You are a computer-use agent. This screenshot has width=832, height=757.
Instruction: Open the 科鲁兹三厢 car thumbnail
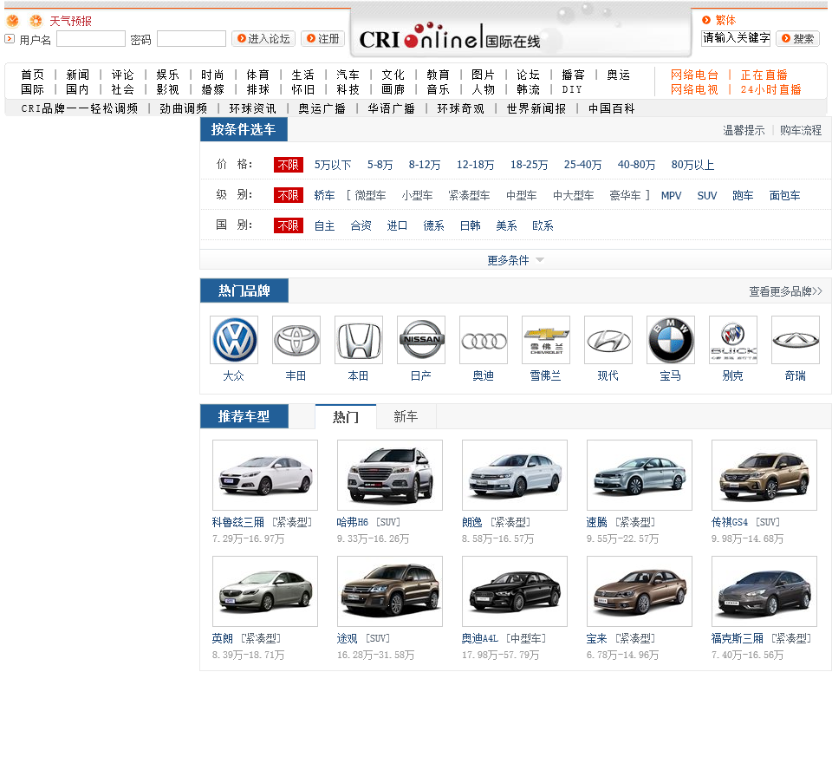(x=265, y=475)
